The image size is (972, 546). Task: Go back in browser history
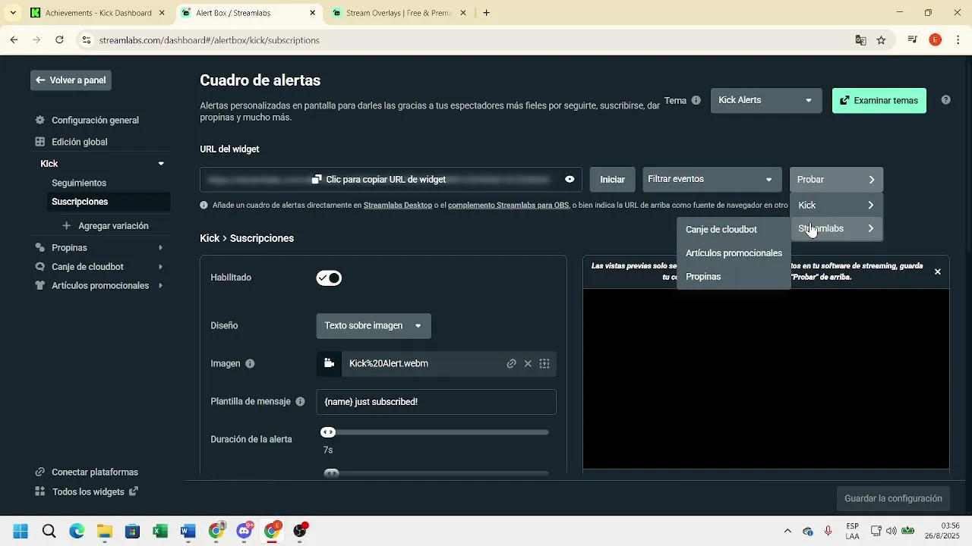(14, 40)
